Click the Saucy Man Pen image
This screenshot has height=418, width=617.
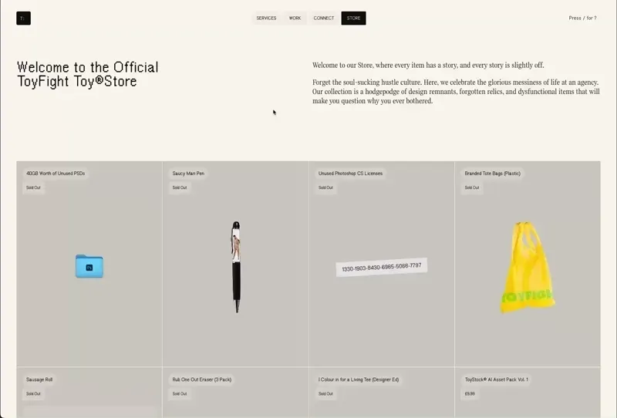coord(236,267)
